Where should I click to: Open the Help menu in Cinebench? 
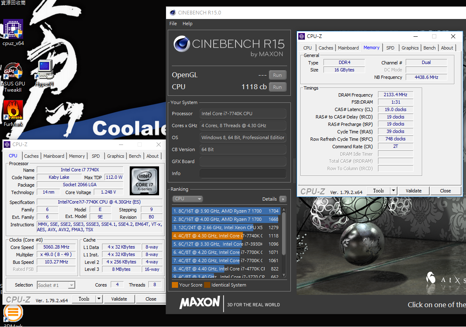[x=187, y=24]
